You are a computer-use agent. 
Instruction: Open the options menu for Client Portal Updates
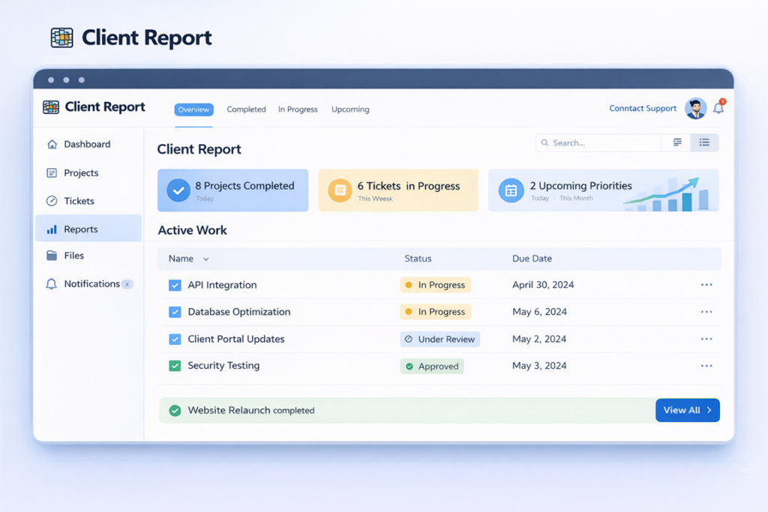pyautogui.click(x=706, y=339)
